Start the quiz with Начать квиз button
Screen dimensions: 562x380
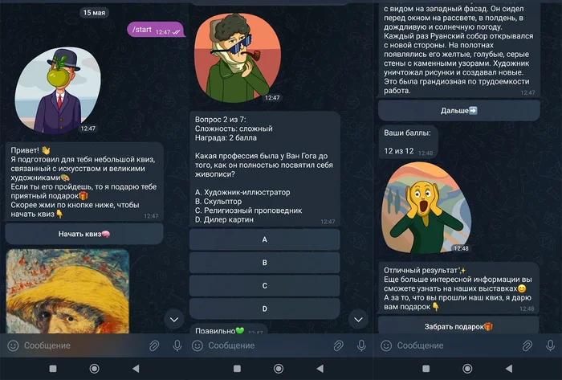pyautogui.click(x=84, y=234)
